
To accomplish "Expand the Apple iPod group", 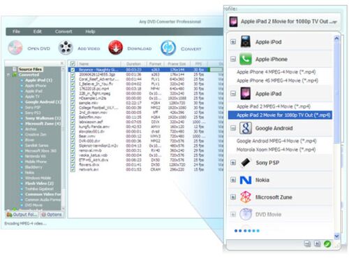I will [x=233, y=42].
